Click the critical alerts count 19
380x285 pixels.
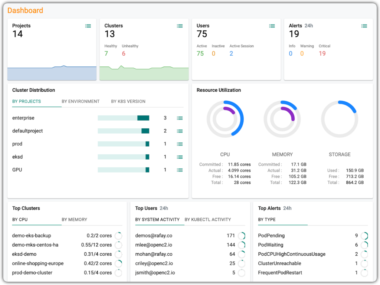coord(322,53)
